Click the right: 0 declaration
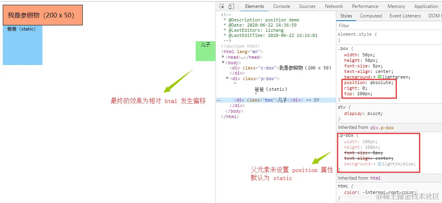Viewport: 442px width, 203px height. (x=355, y=88)
